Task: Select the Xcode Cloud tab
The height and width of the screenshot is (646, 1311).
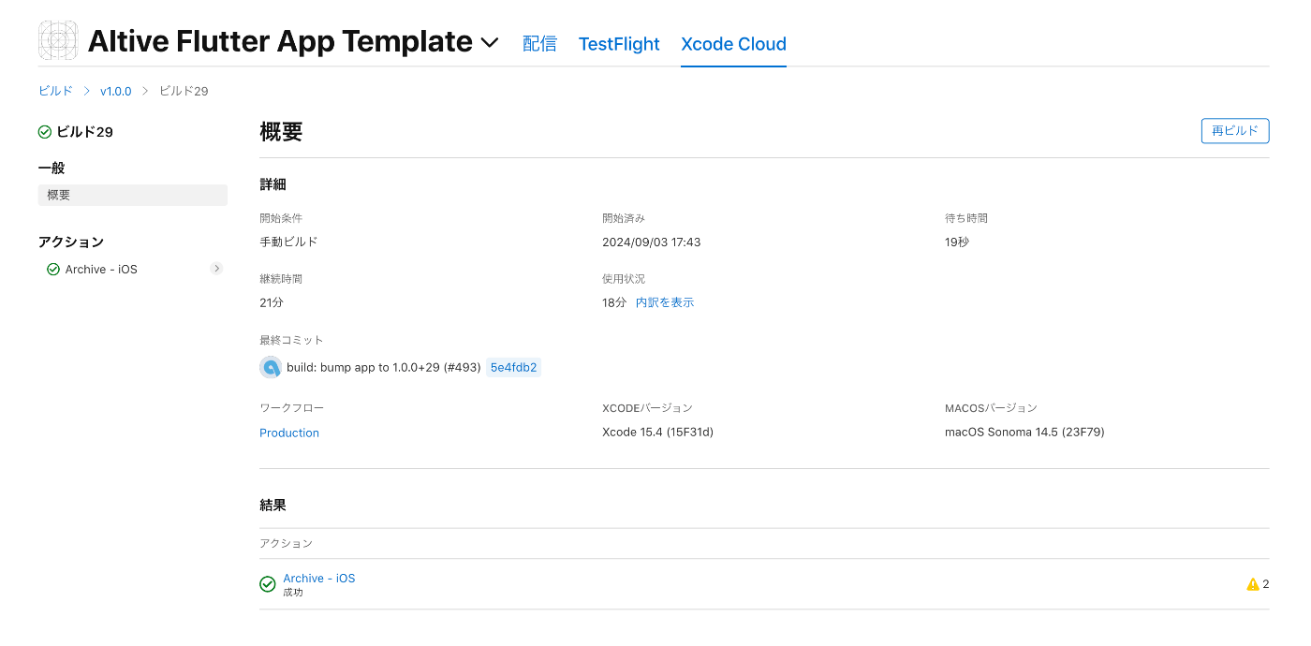Action: coord(733,44)
